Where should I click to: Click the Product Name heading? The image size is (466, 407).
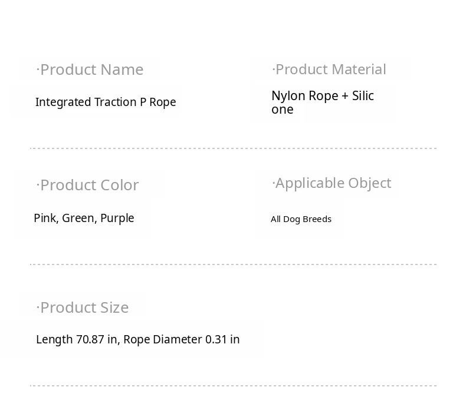(x=90, y=70)
